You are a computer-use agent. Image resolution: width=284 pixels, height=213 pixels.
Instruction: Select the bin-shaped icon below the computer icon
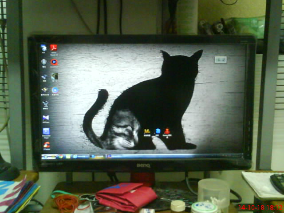point(44,62)
